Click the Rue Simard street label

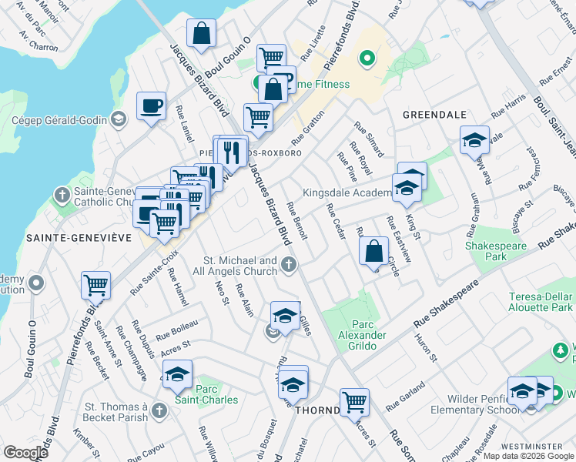coord(369,139)
